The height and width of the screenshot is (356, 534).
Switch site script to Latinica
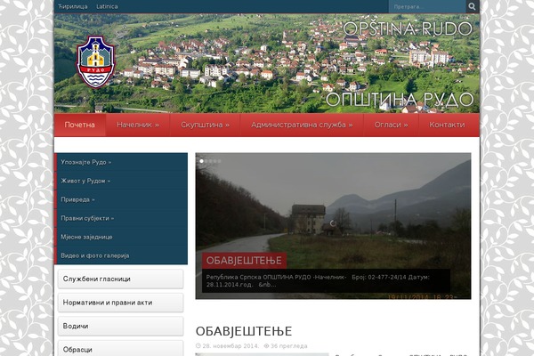107,6
